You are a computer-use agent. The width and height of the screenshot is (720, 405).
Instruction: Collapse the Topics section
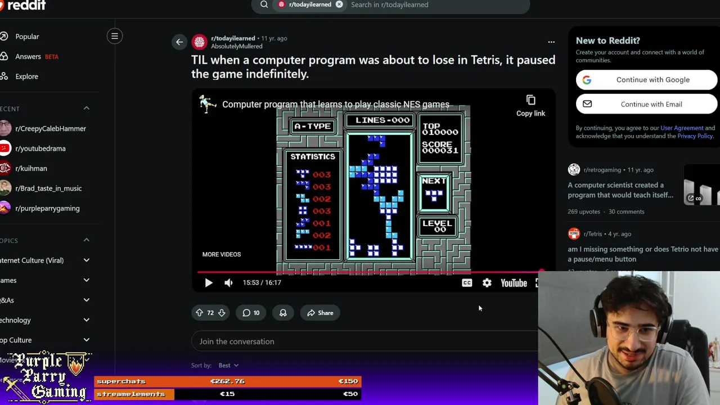click(x=87, y=240)
